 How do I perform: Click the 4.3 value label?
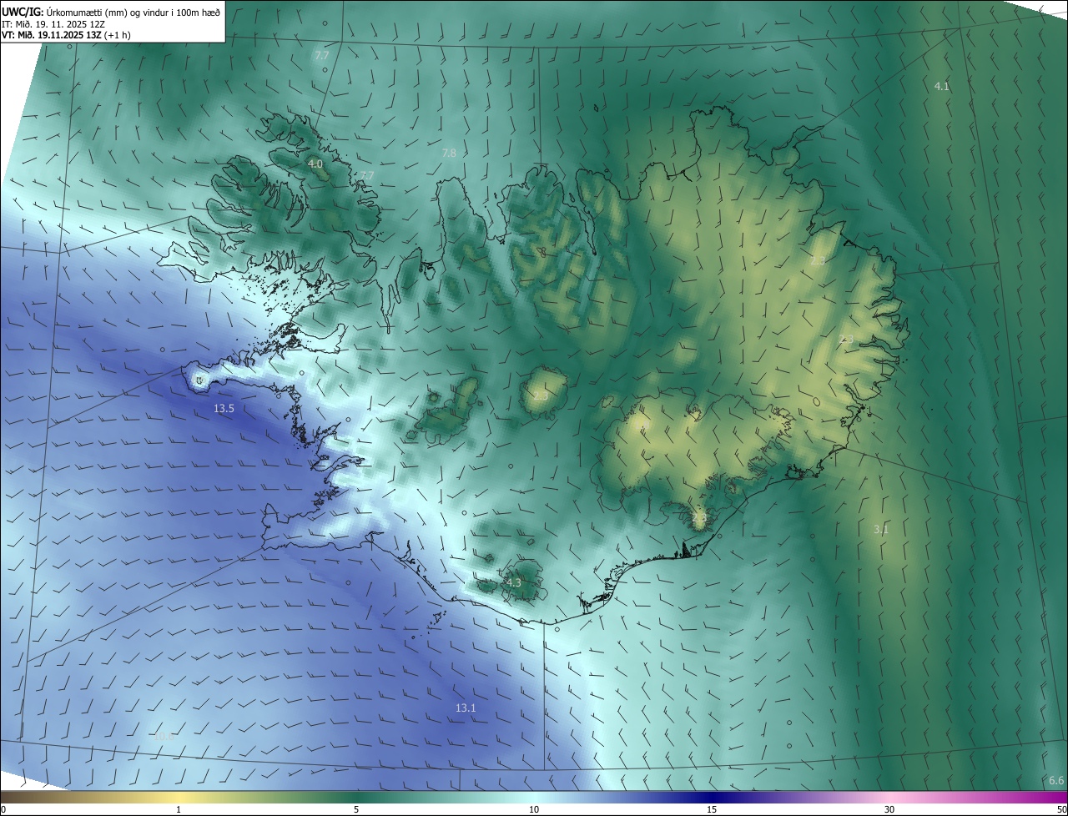(513, 582)
